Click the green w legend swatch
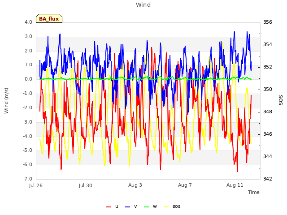287x215 pixels. pyautogui.click(x=147, y=207)
